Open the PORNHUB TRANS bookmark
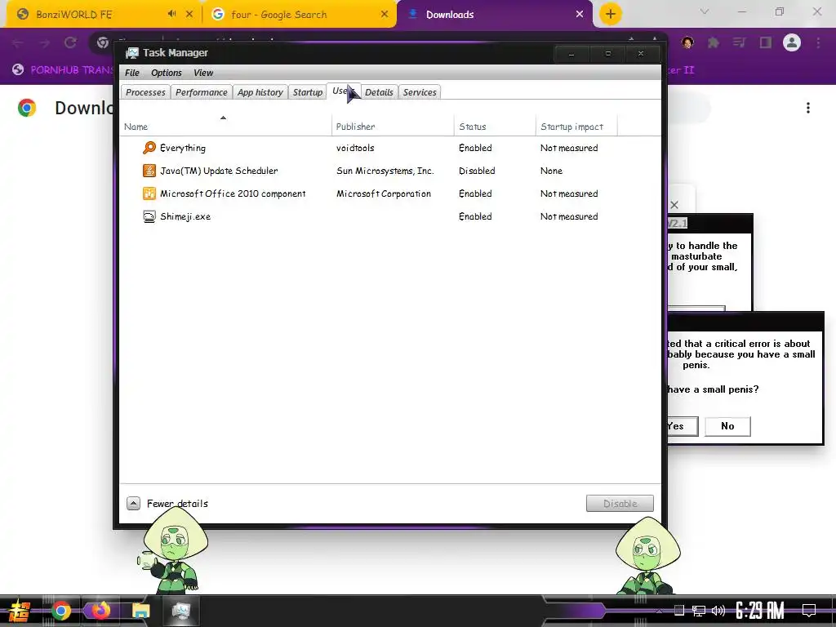The height and width of the screenshot is (627, 836). click(x=63, y=70)
